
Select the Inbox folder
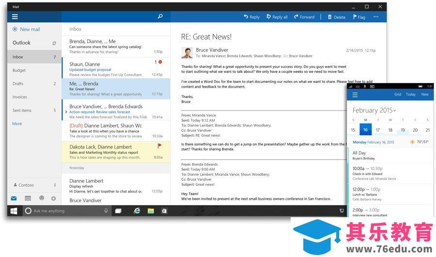click(34, 57)
